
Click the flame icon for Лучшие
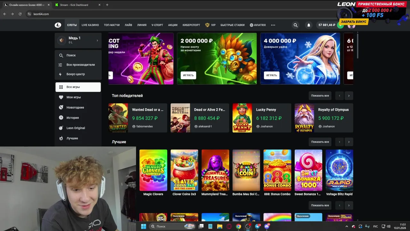61,138
